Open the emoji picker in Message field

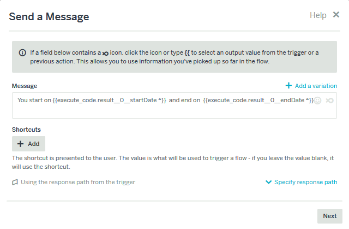pyautogui.click(x=318, y=101)
